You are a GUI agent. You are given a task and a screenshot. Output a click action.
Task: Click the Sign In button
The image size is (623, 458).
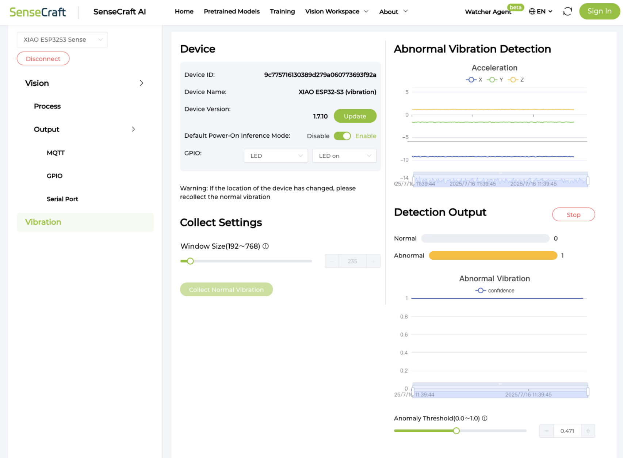coord(599,11)
